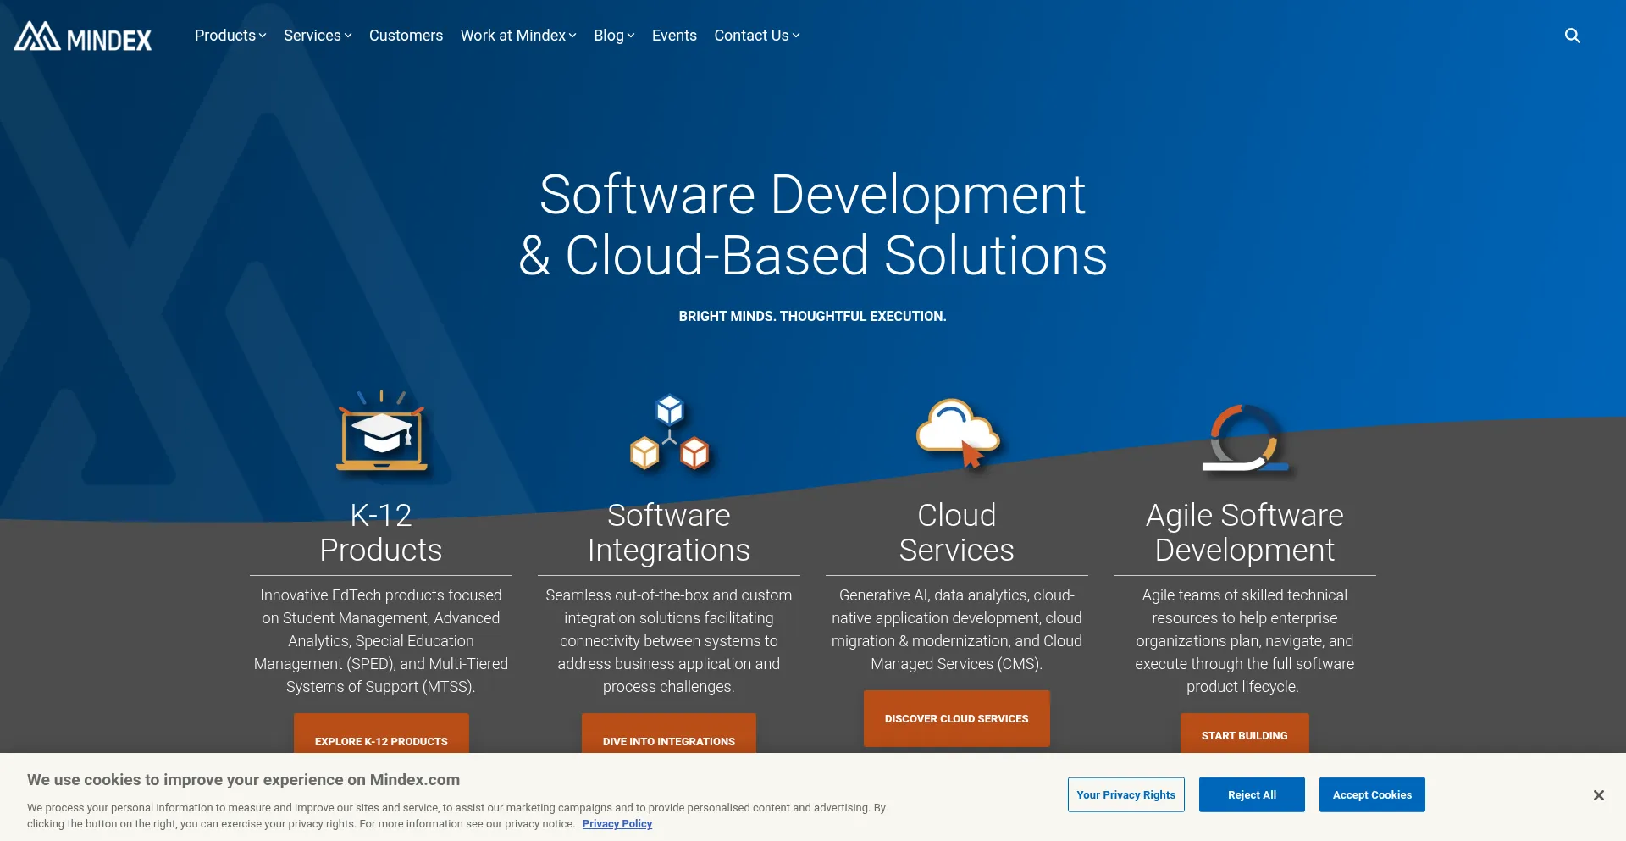Dismiss the cookie banner with the X

click(1599, 794)
